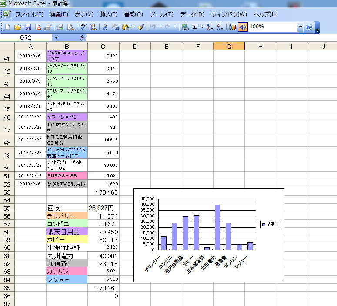This screenshot has width=337, height=306.
Task: Expand the AutoSum functions dropdown arrow
Action: [x=202, y=27]
